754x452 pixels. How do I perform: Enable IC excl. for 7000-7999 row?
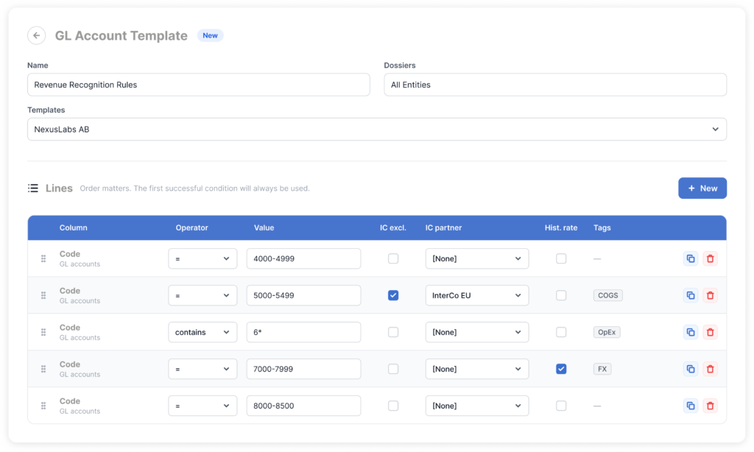coord(393,369)
